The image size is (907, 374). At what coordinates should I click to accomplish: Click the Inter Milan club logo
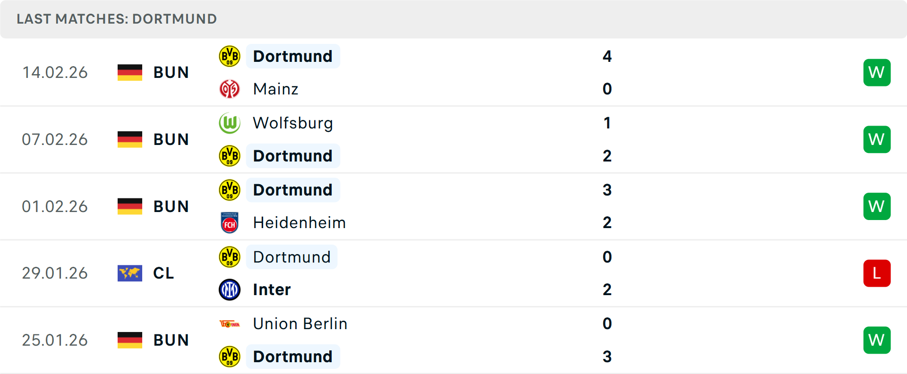click(x=230, y=289)
